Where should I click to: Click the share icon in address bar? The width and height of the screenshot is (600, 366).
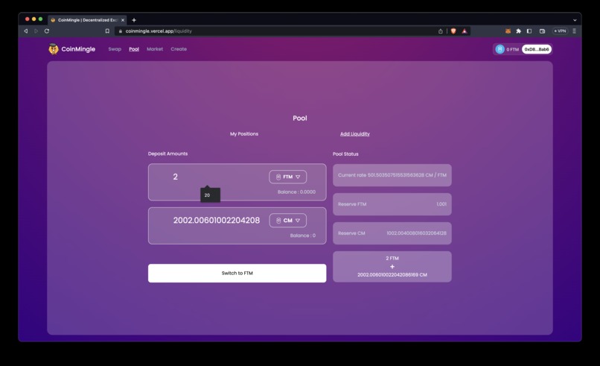[x=441, y=31]
